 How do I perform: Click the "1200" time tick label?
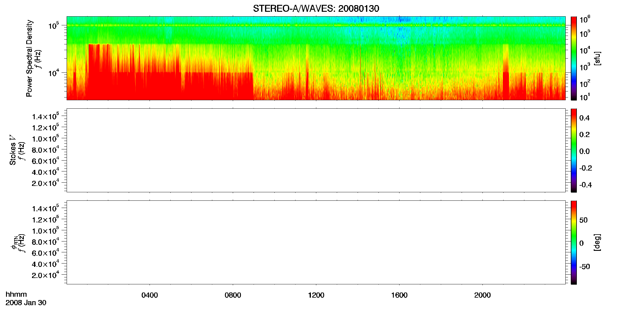(316, 295)
